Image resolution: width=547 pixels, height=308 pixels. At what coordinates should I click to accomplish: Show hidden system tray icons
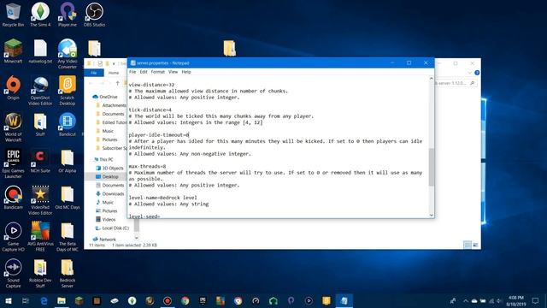point(465,300)
